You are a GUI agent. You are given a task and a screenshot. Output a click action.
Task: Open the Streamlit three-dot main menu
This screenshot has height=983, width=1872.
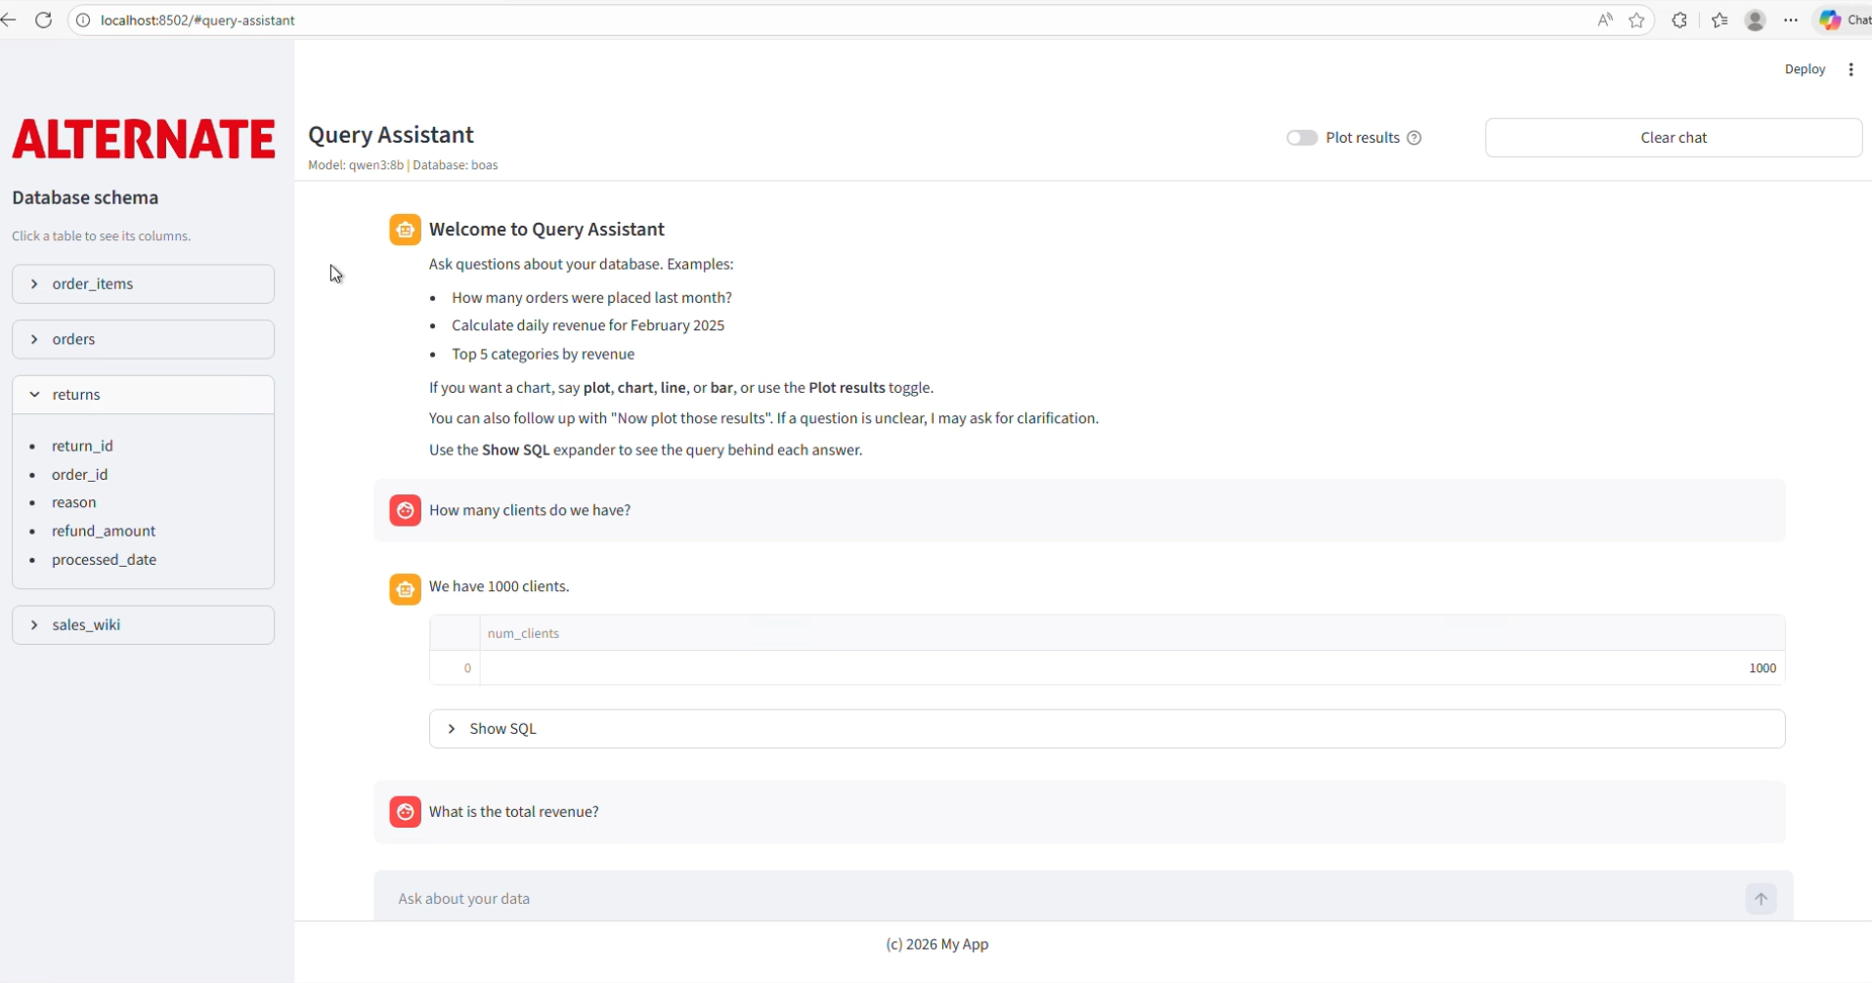point(1850,69)
